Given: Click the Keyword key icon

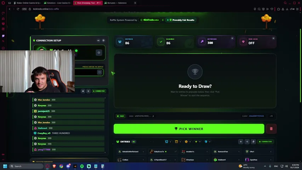Looking at the screenshot, I should (x=202, y=42).
